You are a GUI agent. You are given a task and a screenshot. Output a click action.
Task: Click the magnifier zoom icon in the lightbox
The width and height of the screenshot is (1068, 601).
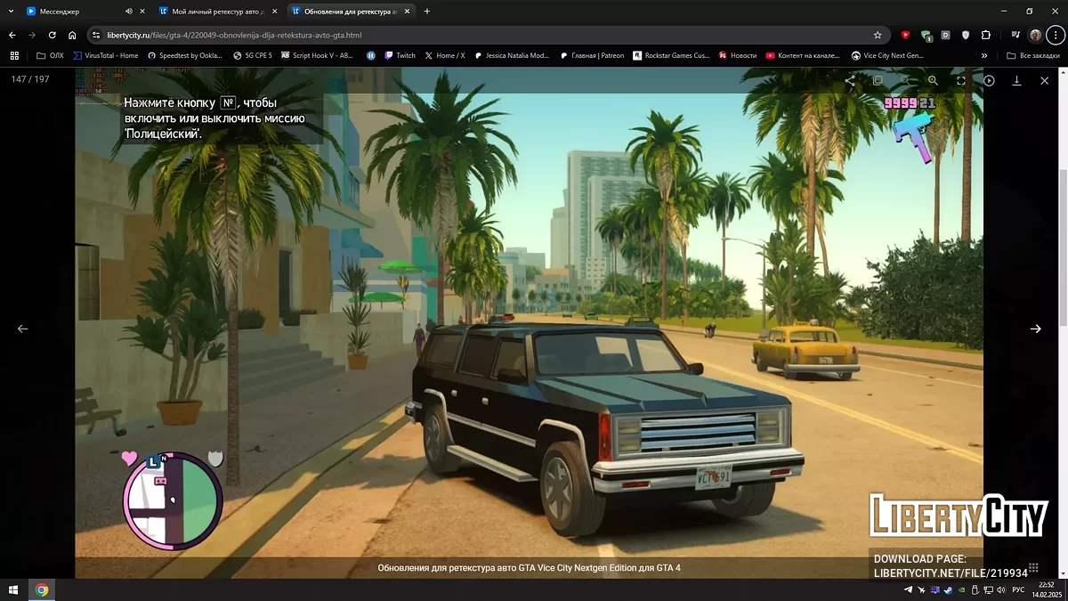933,80
